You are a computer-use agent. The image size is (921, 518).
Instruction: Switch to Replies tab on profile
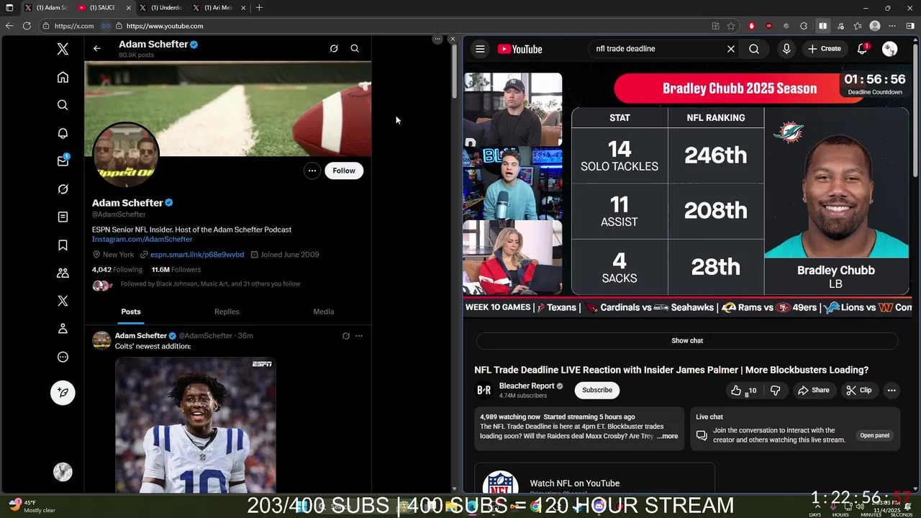(227, 312)
